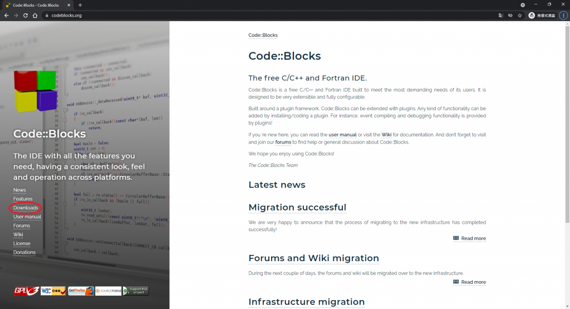Go back with the browser back arrow
Viewport: 570px width, 309px height.
pos(6,15)
